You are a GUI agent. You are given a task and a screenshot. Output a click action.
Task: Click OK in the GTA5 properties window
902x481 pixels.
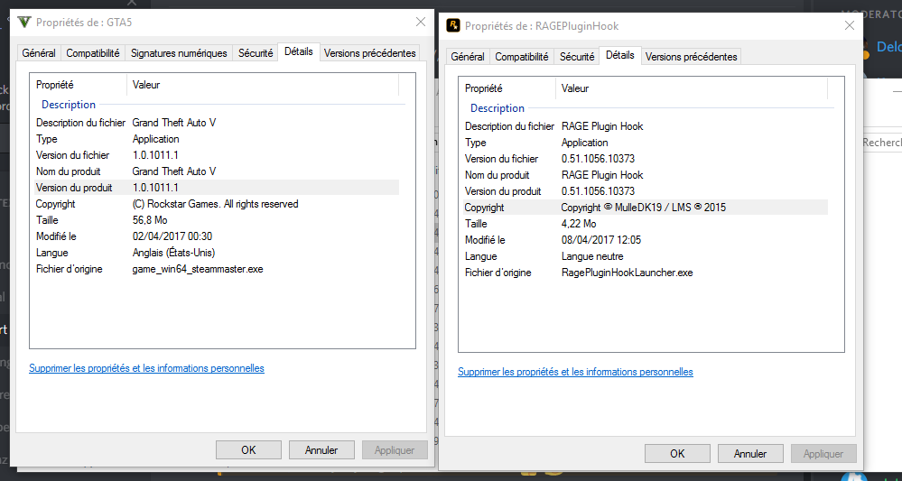[248, 450]
